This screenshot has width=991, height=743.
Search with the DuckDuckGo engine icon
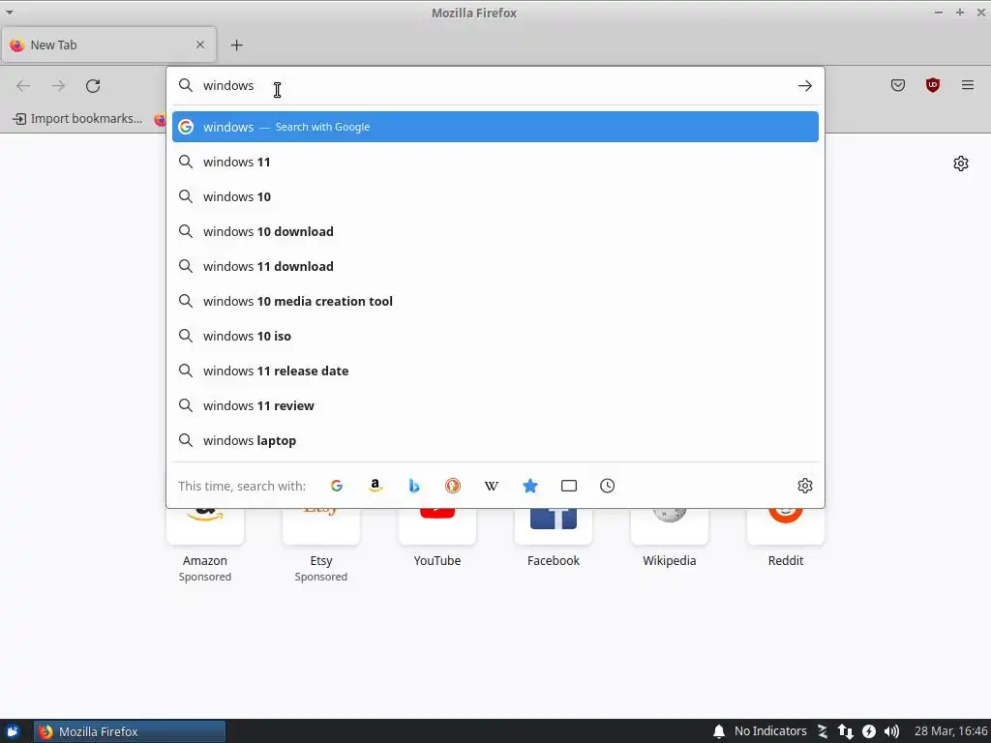(x=453, y=486)
